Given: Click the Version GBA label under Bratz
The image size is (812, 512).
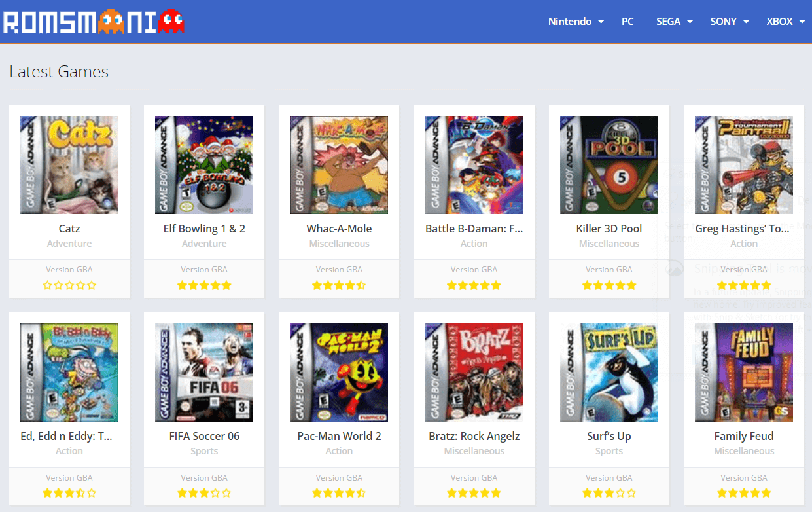Looking at the screenshot, I should pos(474,478).
